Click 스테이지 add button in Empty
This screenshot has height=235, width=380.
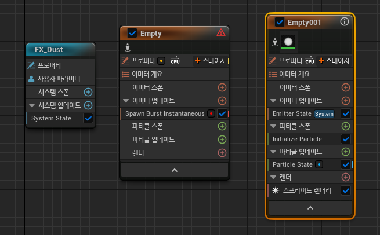pos(210,61)
